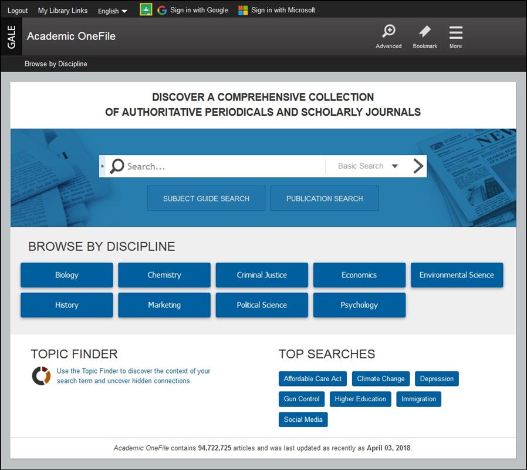Click the Bookmark icon
Image resolution: width=527 pixels, height=470 pixels.
425,36
